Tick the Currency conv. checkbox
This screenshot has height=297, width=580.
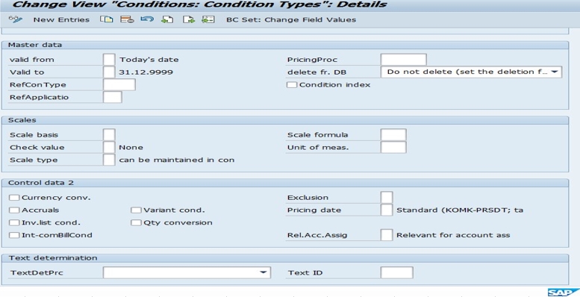click(x=14, y=198)
